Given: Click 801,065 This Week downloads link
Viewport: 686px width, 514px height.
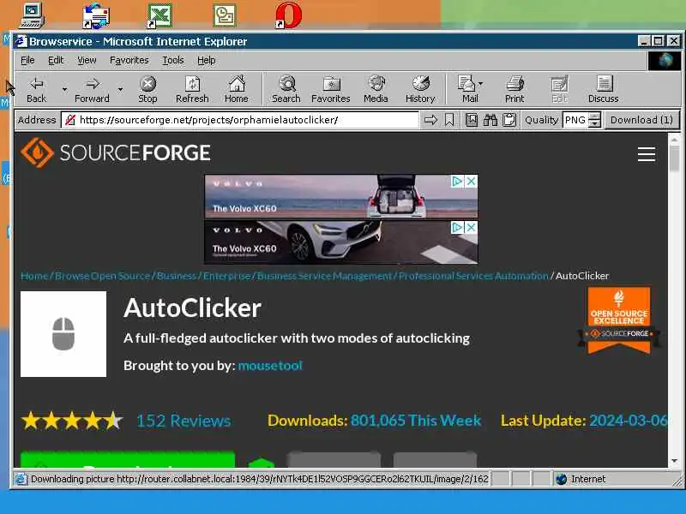Looking at the screenshot, I should (x=416, y=421).
